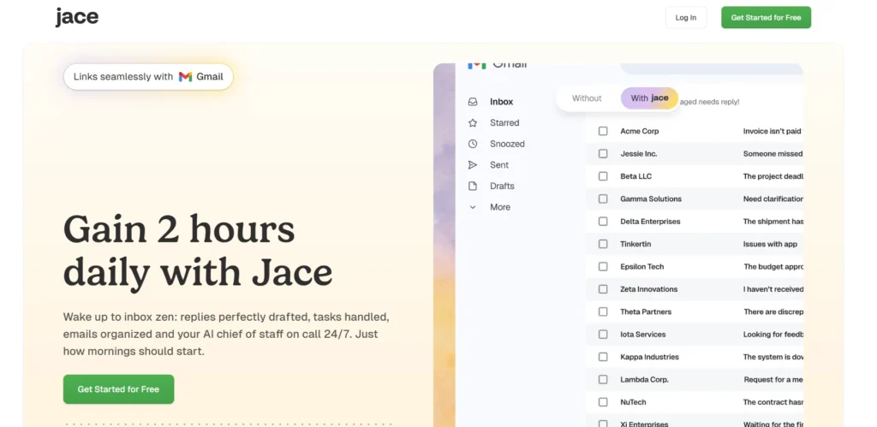Viewport: 877px width, 427px height.
Task: Click the Links seamlessly with Gmail badge
Action: pyautogui.click(x=148, y=77)
